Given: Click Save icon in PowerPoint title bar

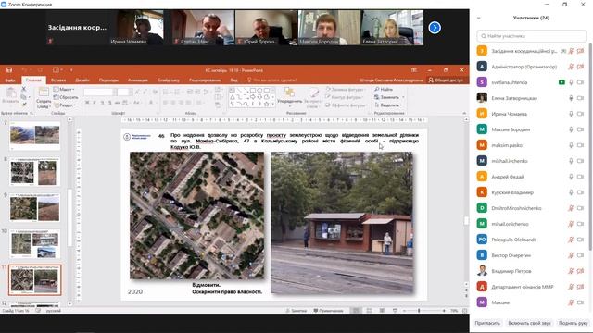Looking at the screenshot, I should click(9, 70).
